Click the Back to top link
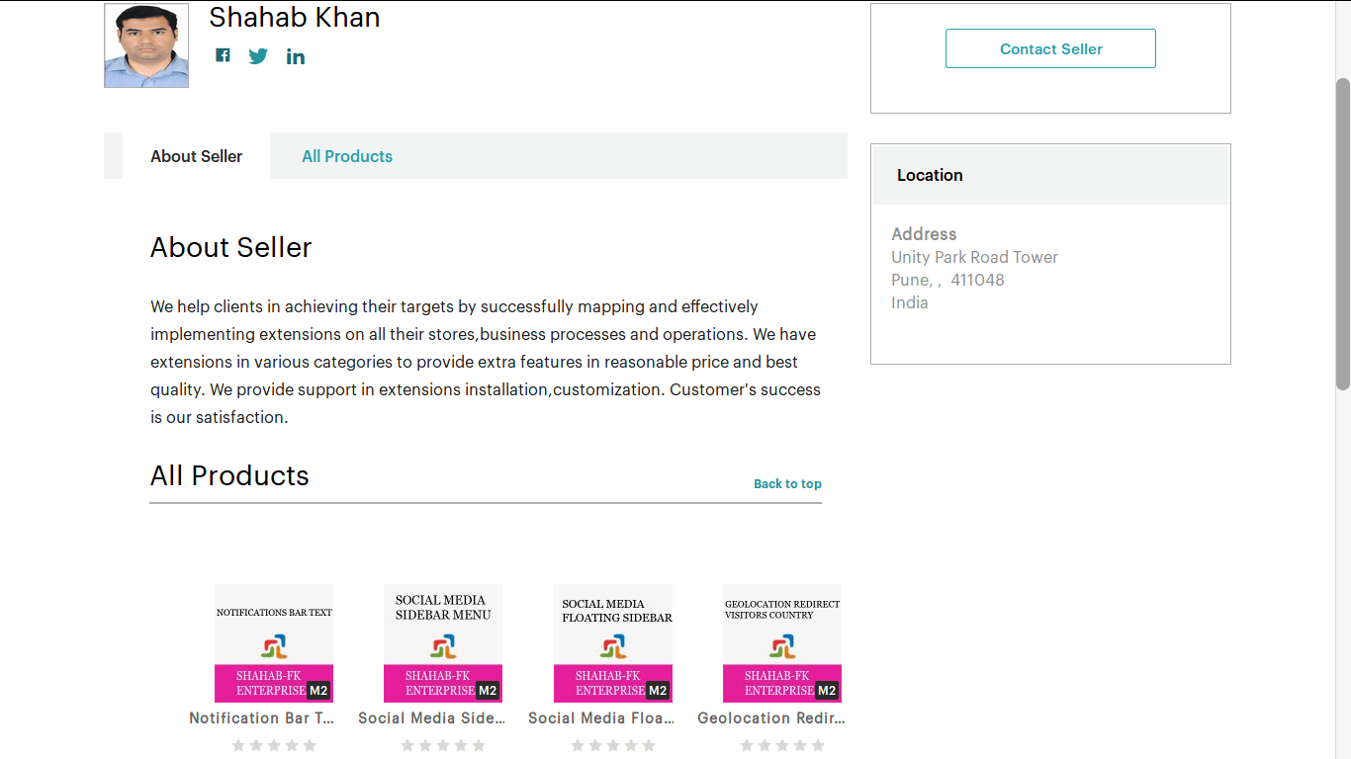Viewport: 1351px width, 759px height. pos(787,483)
